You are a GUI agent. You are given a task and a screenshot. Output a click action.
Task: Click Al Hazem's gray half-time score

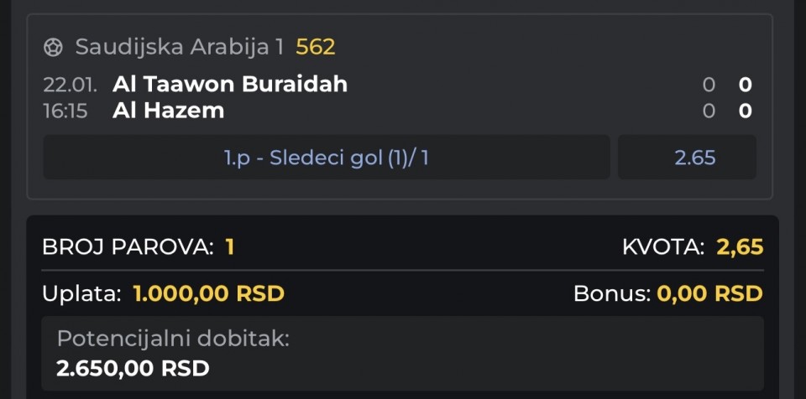[709, 111]
